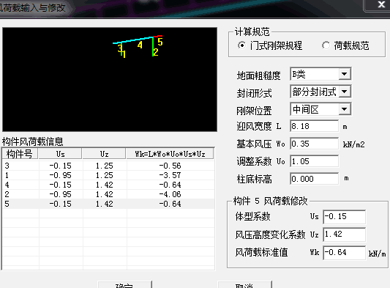Image resolution: width=390 pixels, height=288 pixels.
Task: Edit 体型系数 Us value field
Action: coord(345,217)
